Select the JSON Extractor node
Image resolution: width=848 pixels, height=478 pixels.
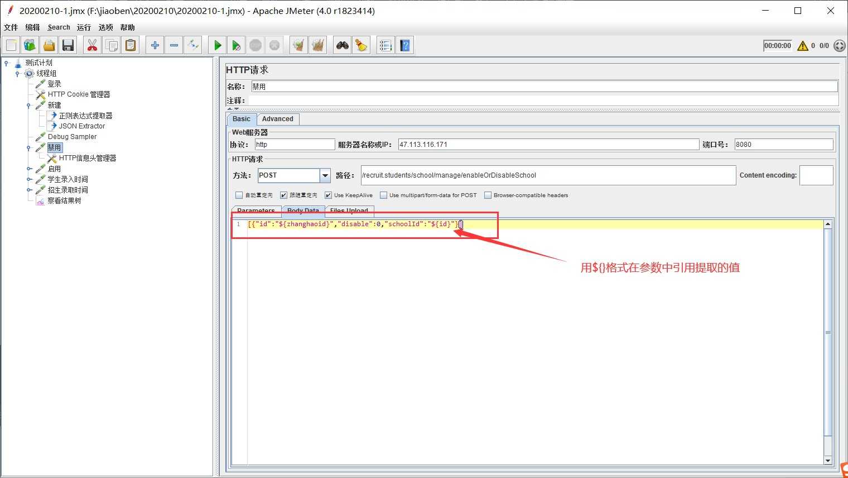click(x=81, y=126)
